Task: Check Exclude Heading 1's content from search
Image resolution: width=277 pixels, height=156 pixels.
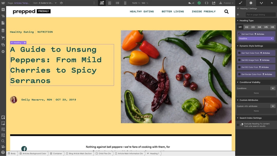Action: pyautogui.click(x=238, y=125)
